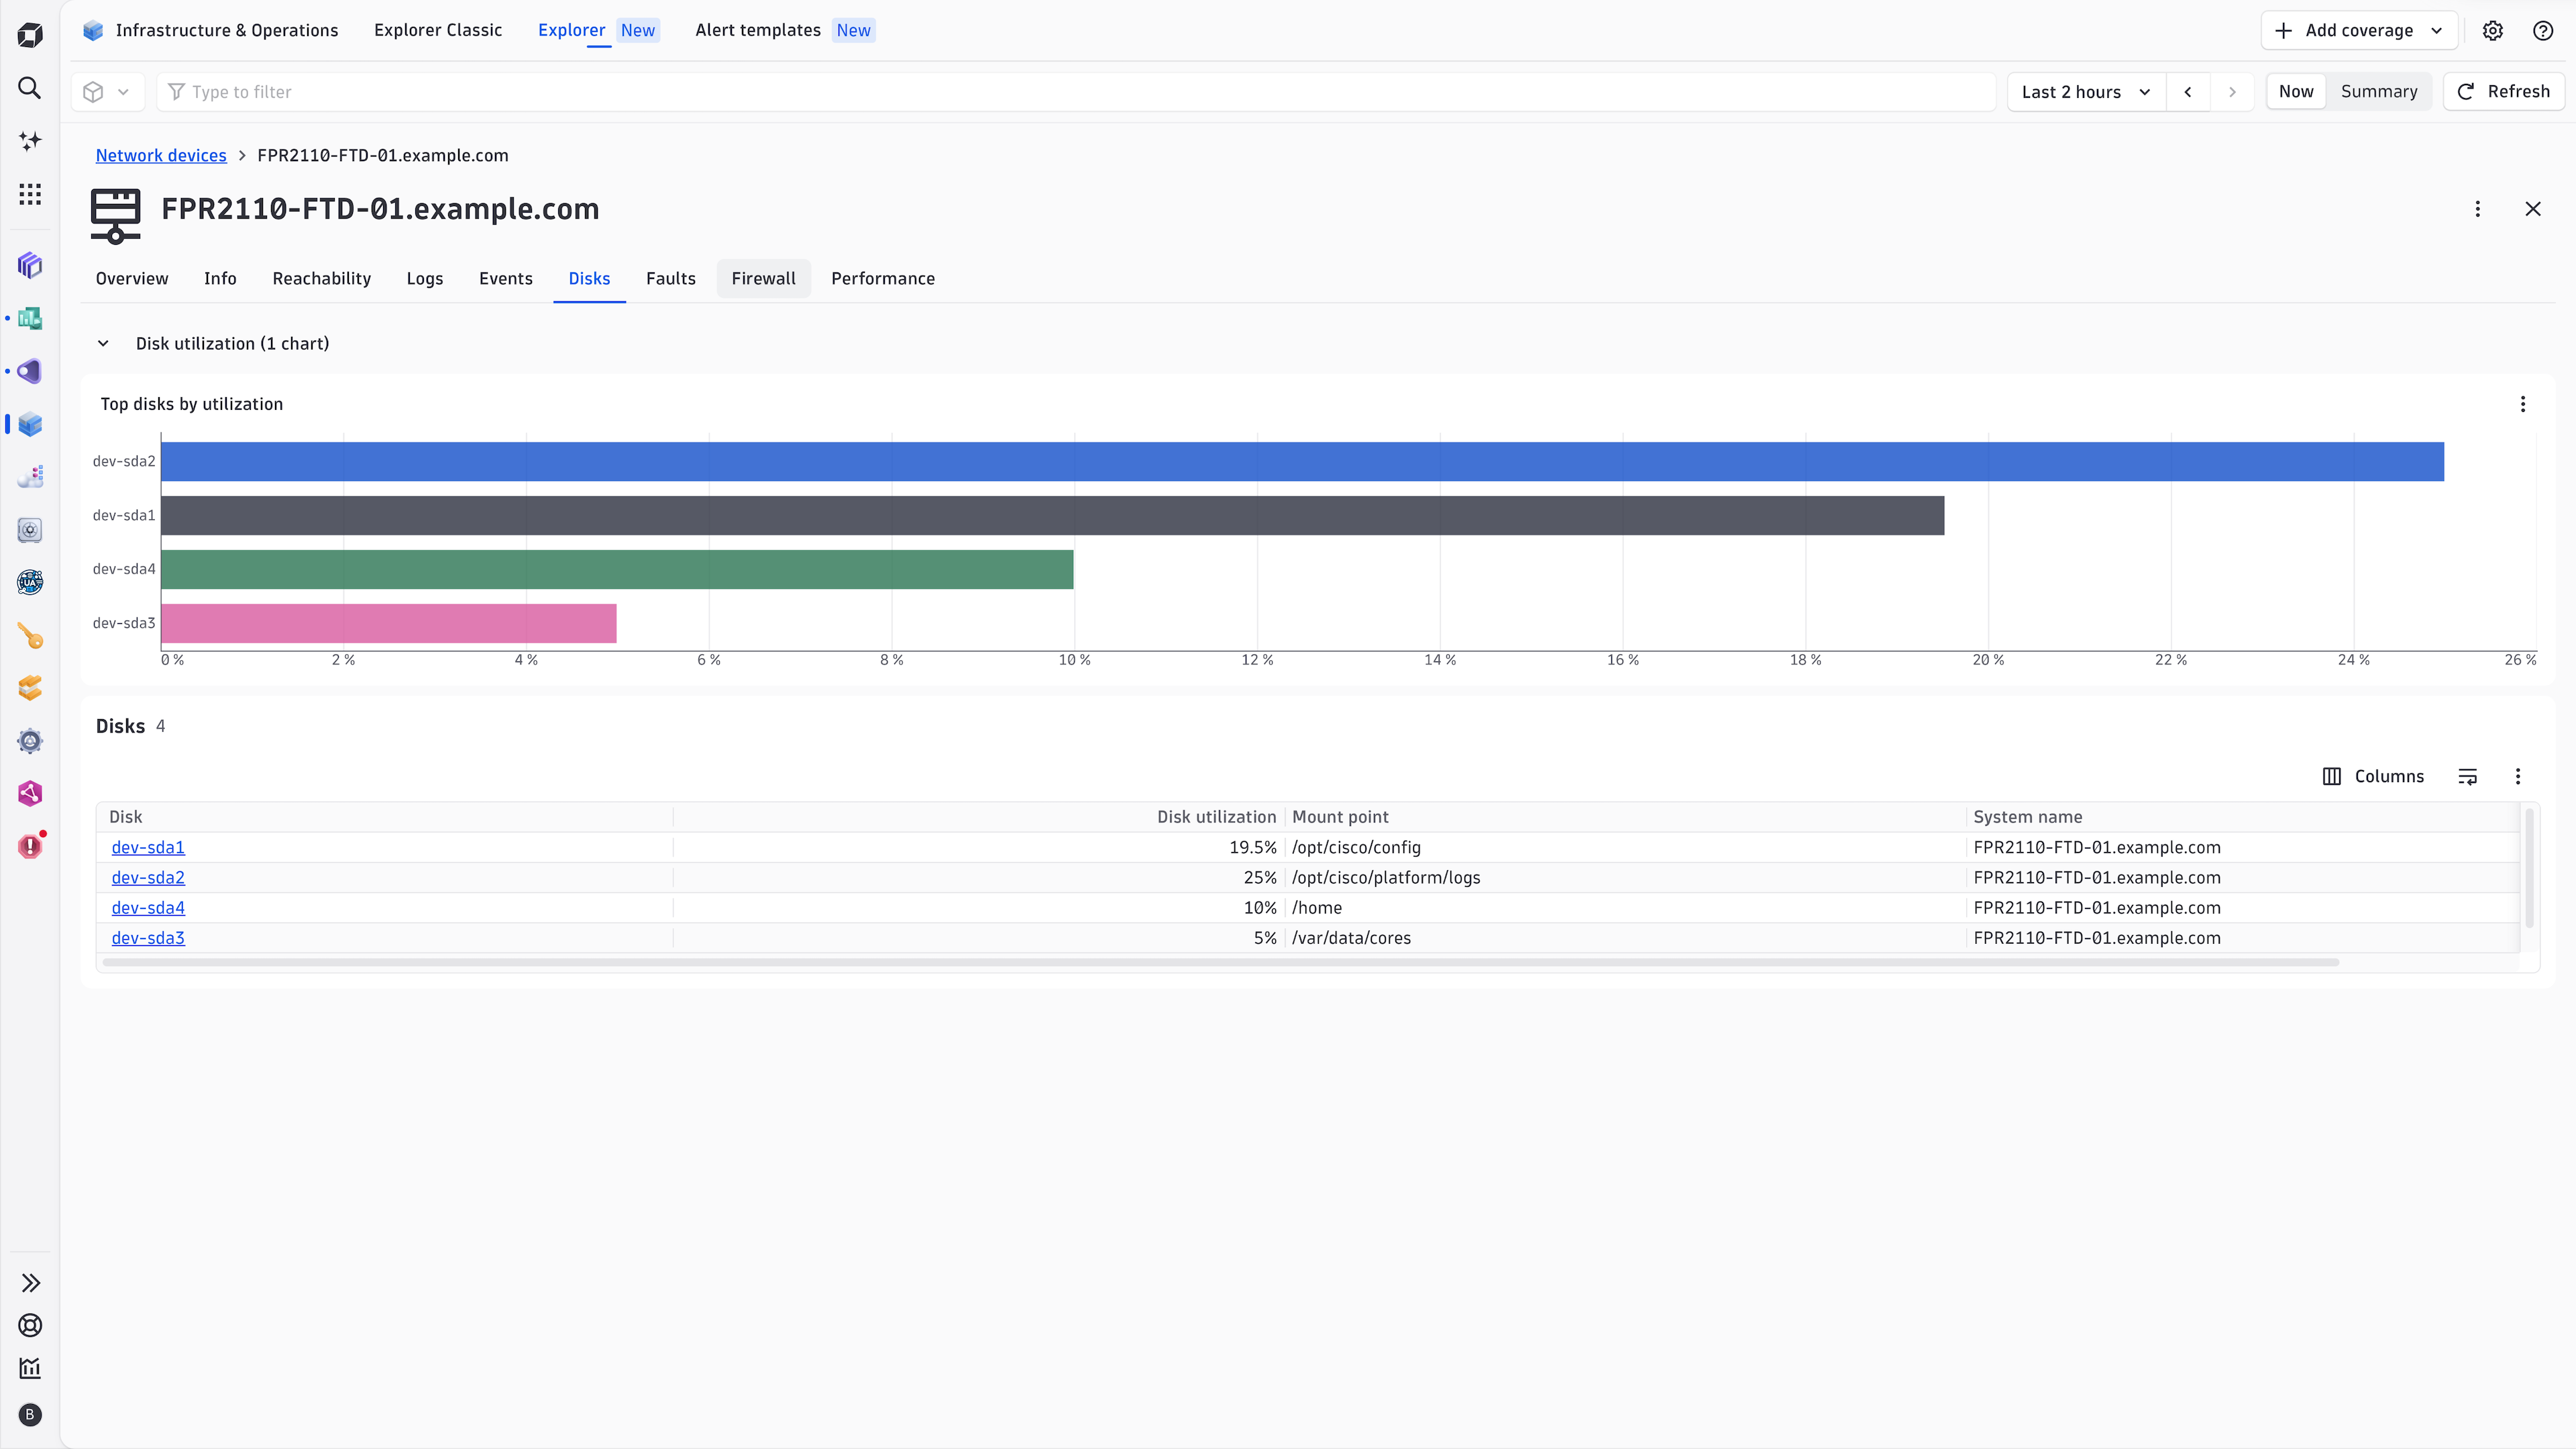Shift timeframe back with left arrow
This screenshot has width=2576, height=1449.
[x=2188, y=92]
